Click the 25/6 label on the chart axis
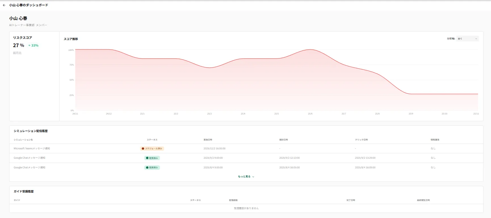Screen dimensions: 491x218 pyautogui.click(x=310, y=114)
